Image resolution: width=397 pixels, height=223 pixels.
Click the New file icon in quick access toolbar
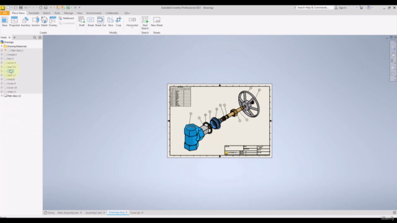[8, 7]
